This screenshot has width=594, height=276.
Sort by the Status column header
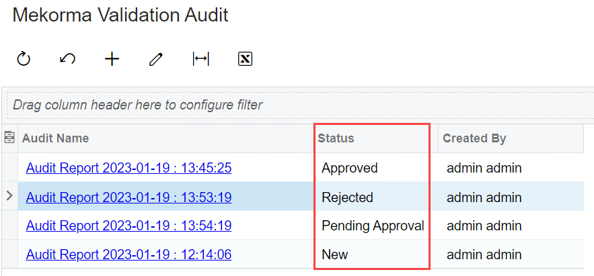336,138
